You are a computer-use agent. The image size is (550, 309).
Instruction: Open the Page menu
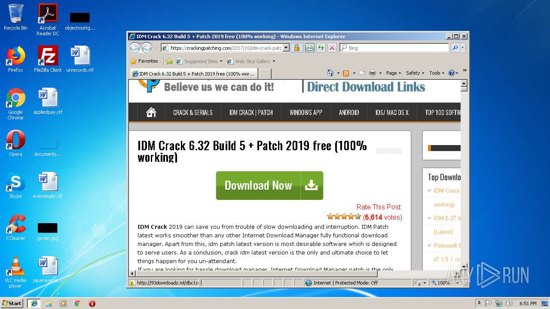393,73
